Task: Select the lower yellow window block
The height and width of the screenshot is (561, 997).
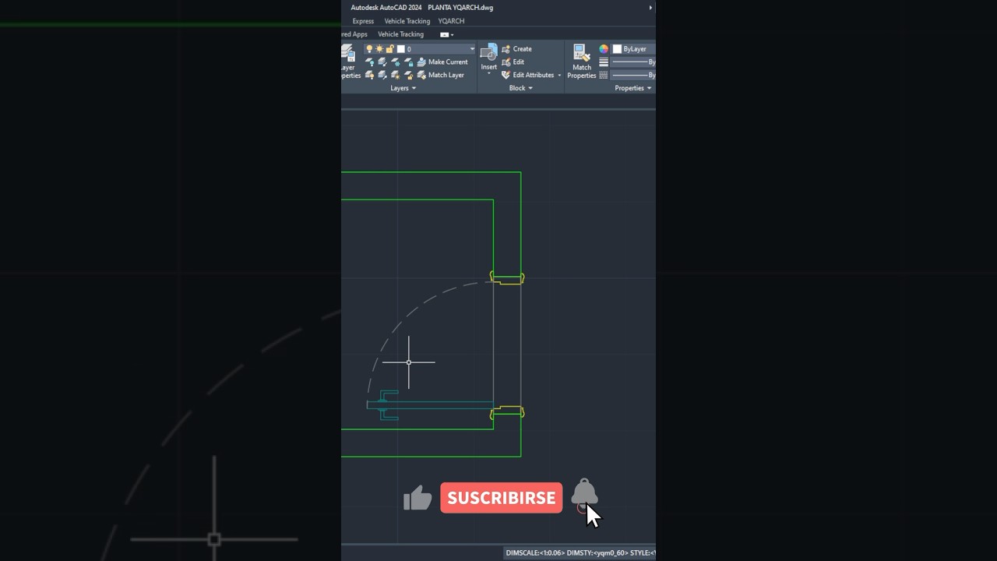Action: [507, 412]
